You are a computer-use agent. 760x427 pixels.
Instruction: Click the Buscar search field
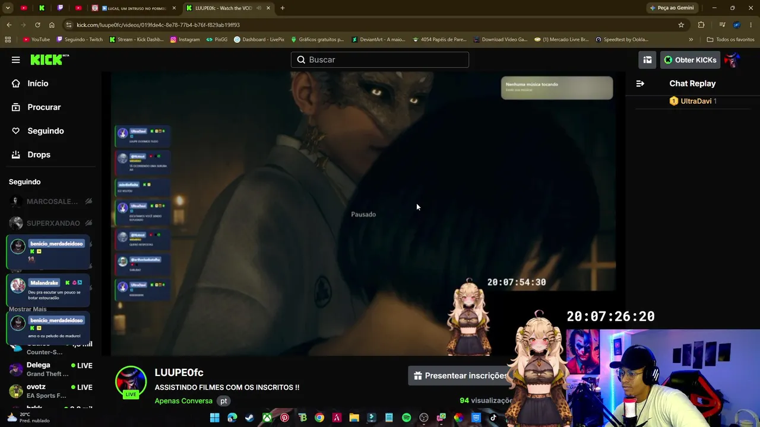(380, 60)
